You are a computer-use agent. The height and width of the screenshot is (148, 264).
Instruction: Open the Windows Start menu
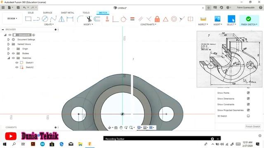point(5,144)
